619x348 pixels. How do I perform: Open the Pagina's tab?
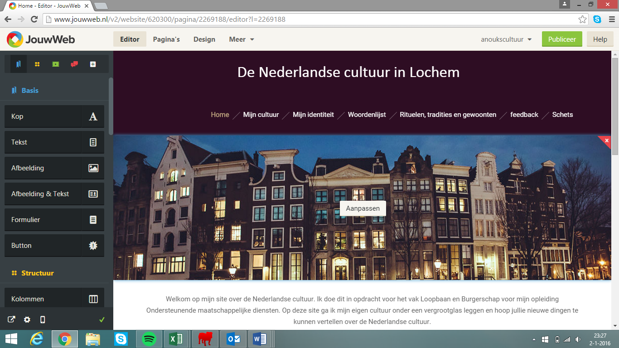pos(166,39)
